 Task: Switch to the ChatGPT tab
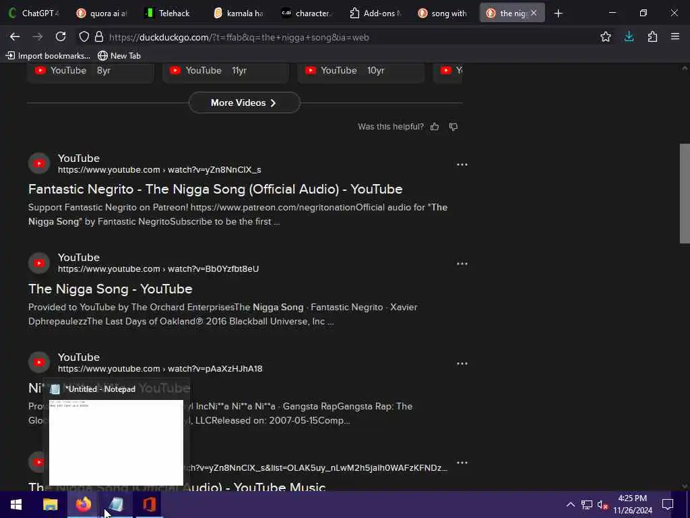click(x=34, y=13)
